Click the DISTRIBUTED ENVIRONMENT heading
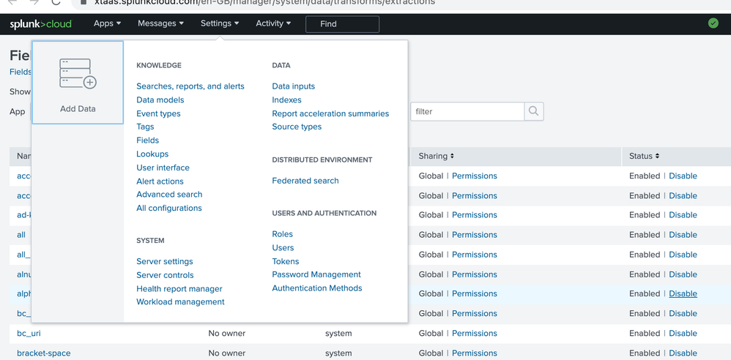The image size is (731, 360). [x=322, y=160]
